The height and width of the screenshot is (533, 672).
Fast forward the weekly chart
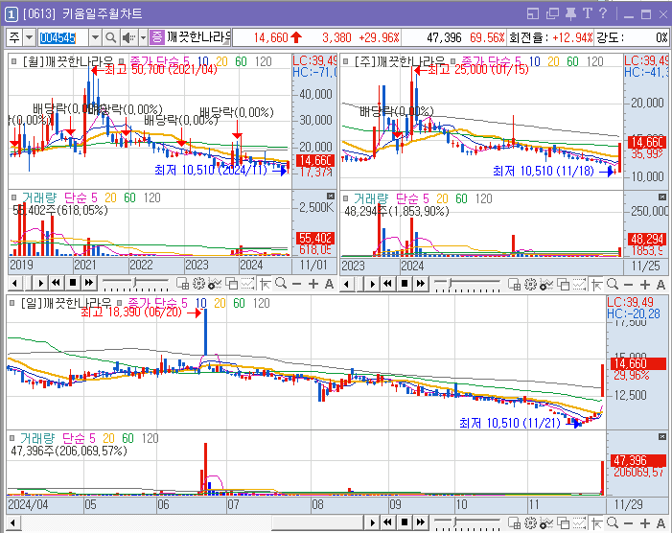[421, 284]
